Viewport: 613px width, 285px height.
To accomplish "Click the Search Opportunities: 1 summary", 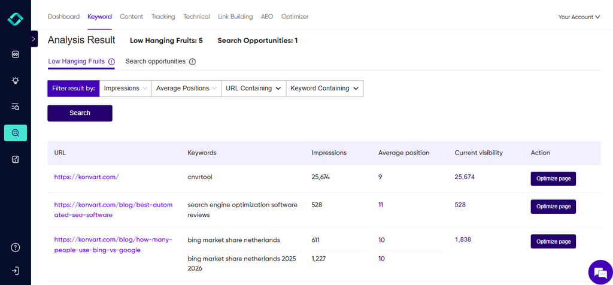I will [257, 40].
